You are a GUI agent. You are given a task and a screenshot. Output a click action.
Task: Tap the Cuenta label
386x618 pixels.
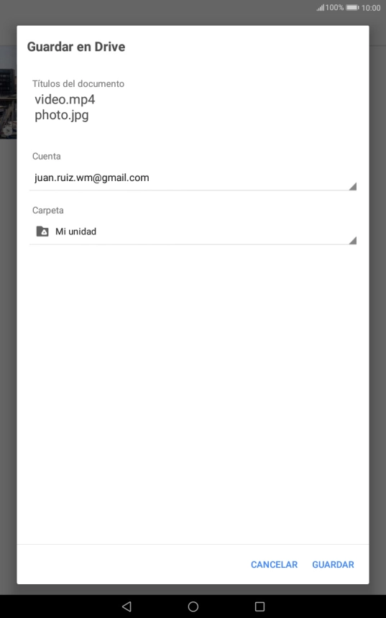click(47, 156)
